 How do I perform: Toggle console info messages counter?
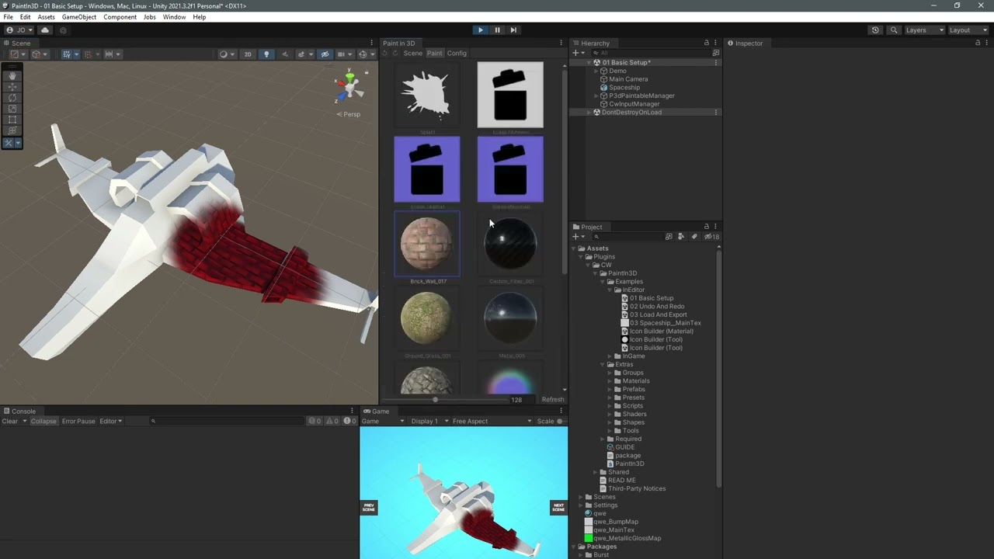click(x=315, y=421)
